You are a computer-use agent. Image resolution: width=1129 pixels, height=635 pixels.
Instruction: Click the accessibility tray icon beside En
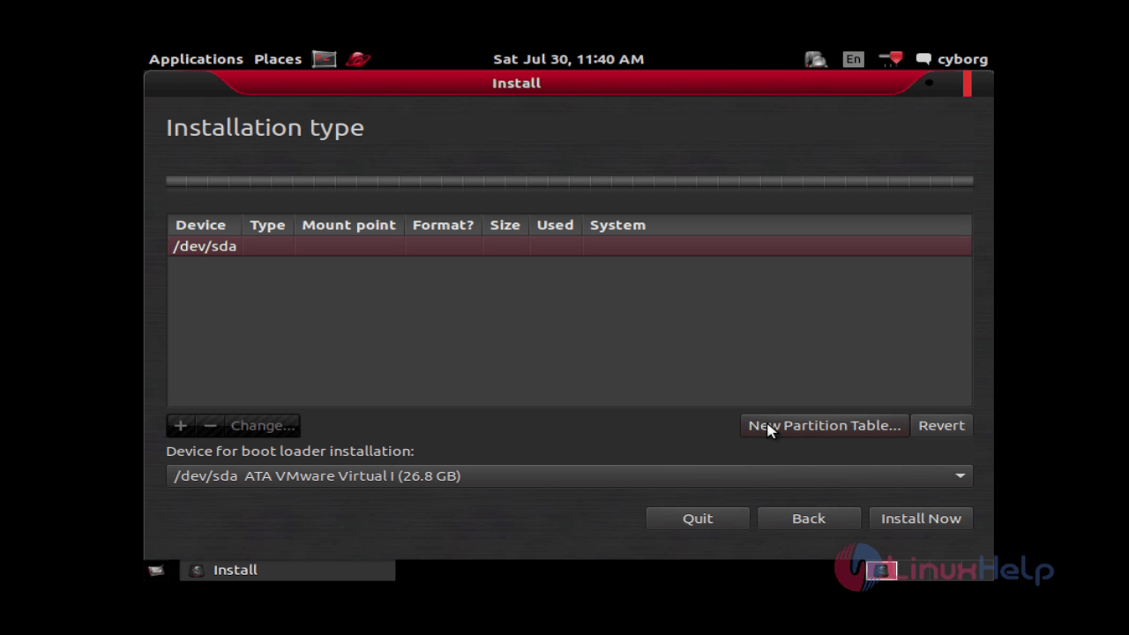pos(816,59)
